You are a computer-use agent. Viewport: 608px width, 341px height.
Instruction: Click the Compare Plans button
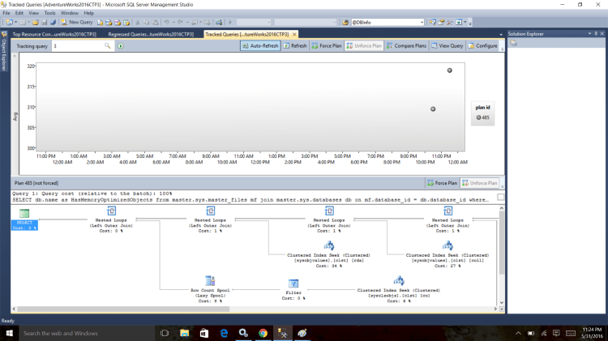(407, 46)
